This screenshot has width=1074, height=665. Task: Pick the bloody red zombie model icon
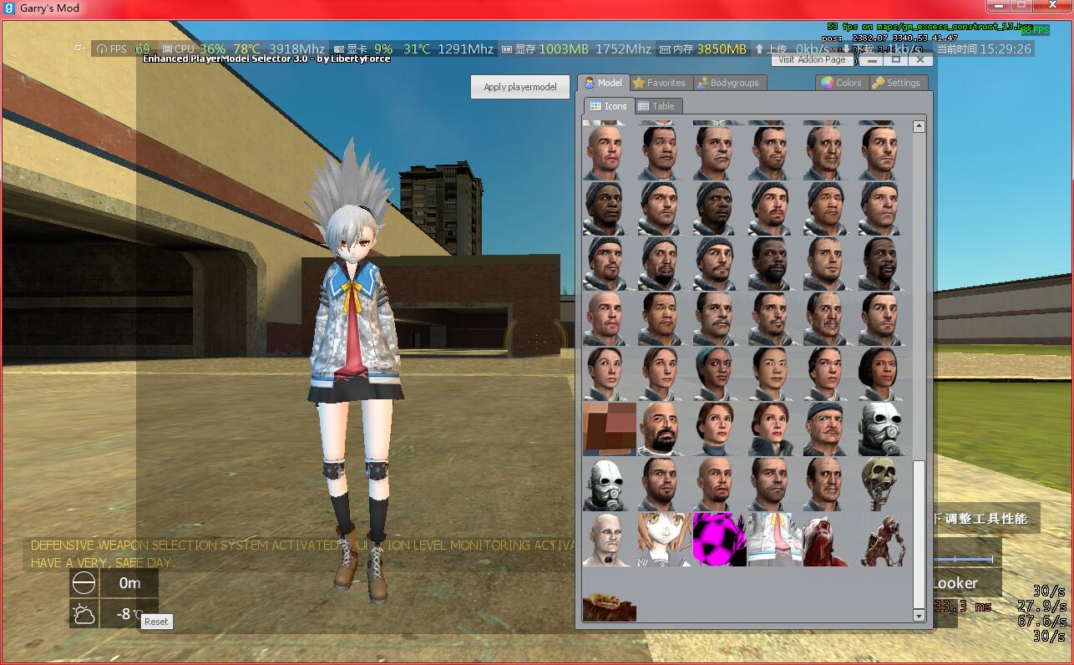pyautogui.click(x=829, y=539)
